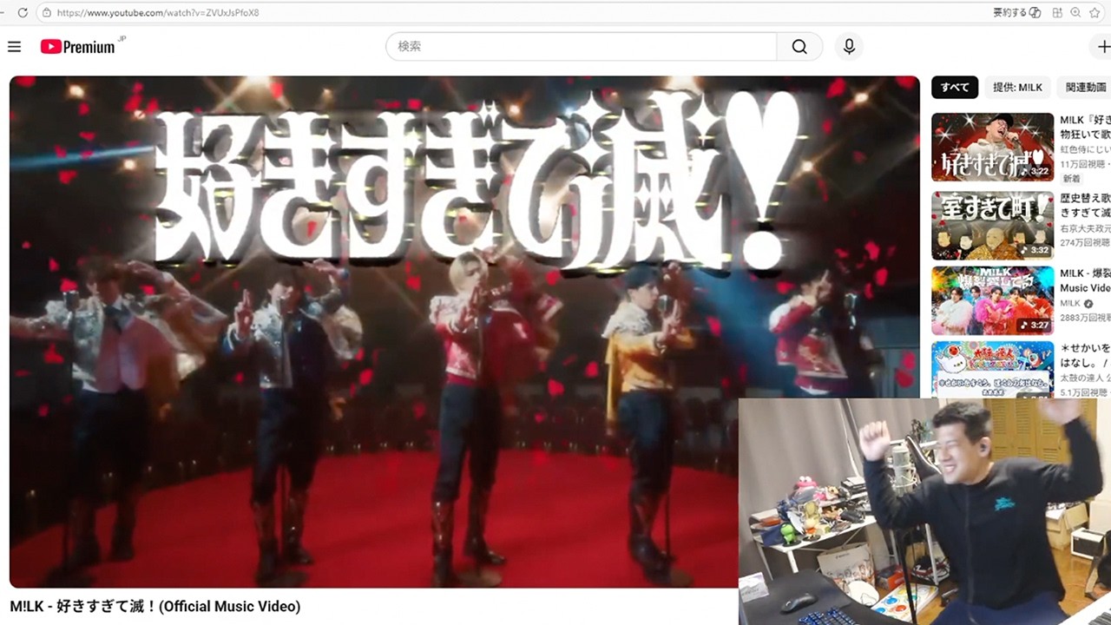Start voice search with microphone icon

click(849, 47)
